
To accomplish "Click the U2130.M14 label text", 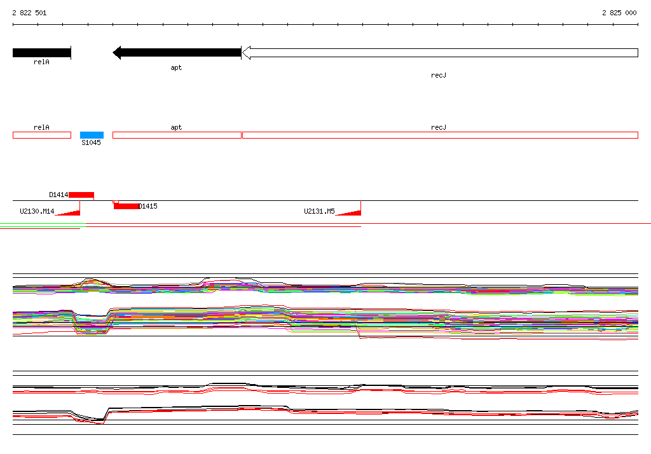I will click(37, 212).
